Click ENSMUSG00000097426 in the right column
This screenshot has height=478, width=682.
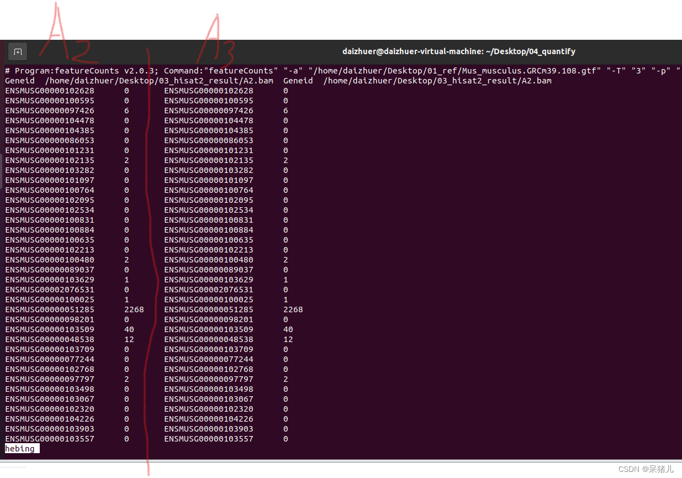coord(208,110)
